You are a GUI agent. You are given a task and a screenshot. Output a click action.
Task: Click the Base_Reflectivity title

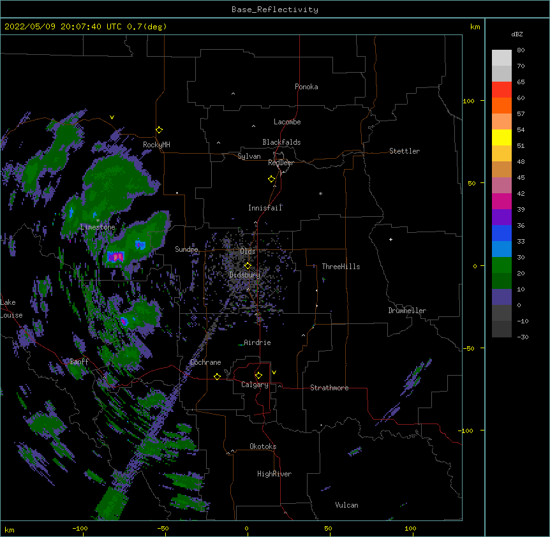[275, 10]
